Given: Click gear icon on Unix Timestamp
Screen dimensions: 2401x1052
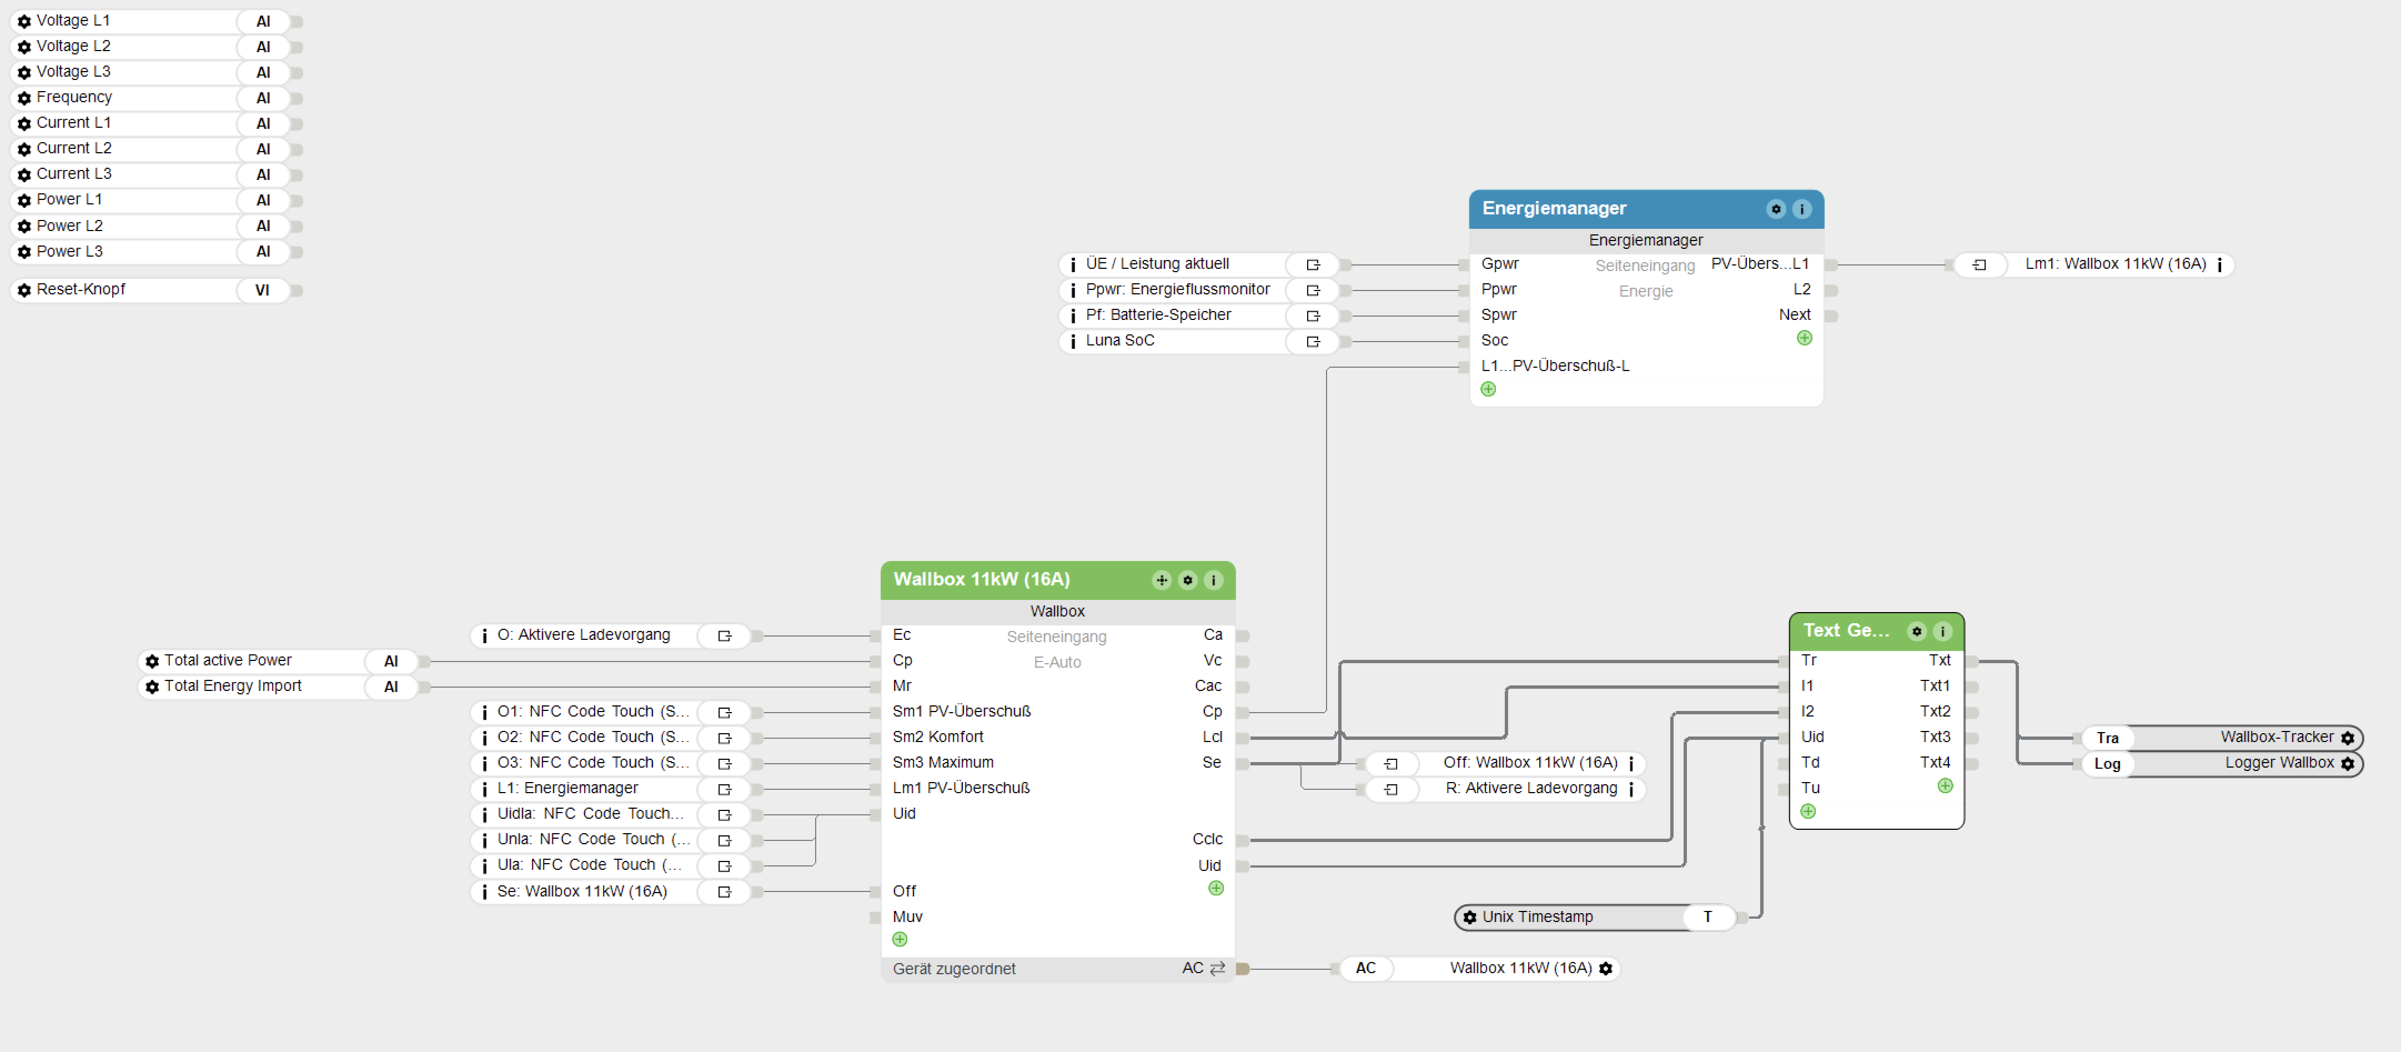Looking at the screenshot, I should point(1470,918).
